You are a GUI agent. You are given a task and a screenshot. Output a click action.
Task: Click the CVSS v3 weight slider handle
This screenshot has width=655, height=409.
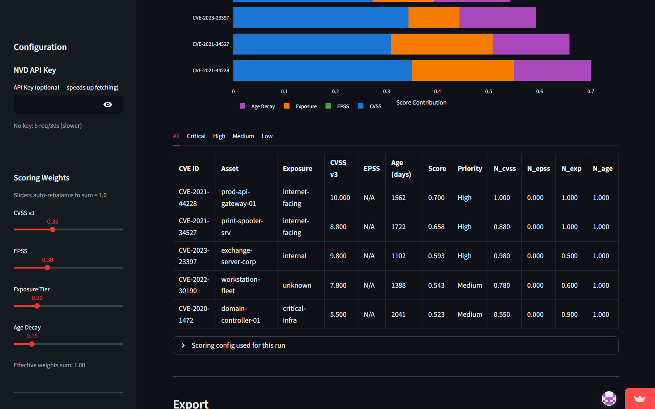click(x=53, y=229)
